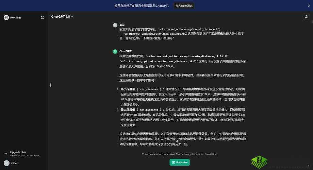Click the sidebar collapse handle
This screenshot has height=170, width=313.
(x=50, y=85)
